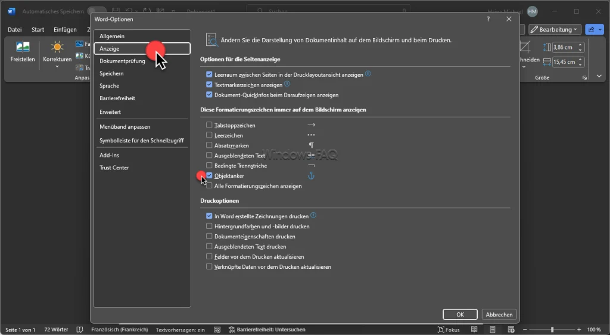Viewport: 610px width, 335px height.
Task: Enable Ausgeblendeten Text drucken checkbox
Action: coord(209,246)
